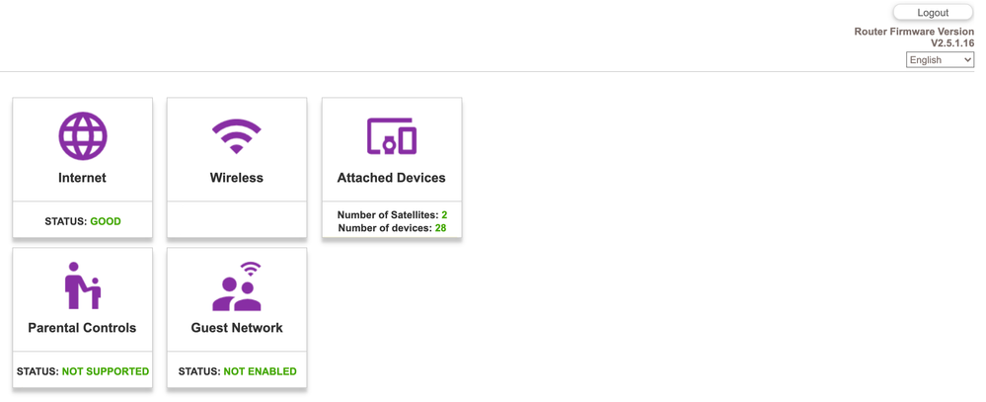This screenshot has width=986, height=402.
Task: Click the redacted Wireless network name box
Action: click(x=240, y=221)
